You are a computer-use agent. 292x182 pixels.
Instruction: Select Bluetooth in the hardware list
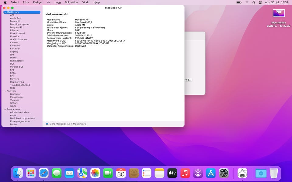pos(15,21)
